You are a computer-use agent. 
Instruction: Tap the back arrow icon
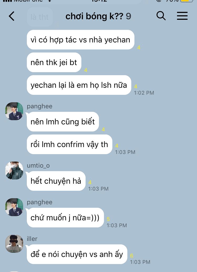12,16
